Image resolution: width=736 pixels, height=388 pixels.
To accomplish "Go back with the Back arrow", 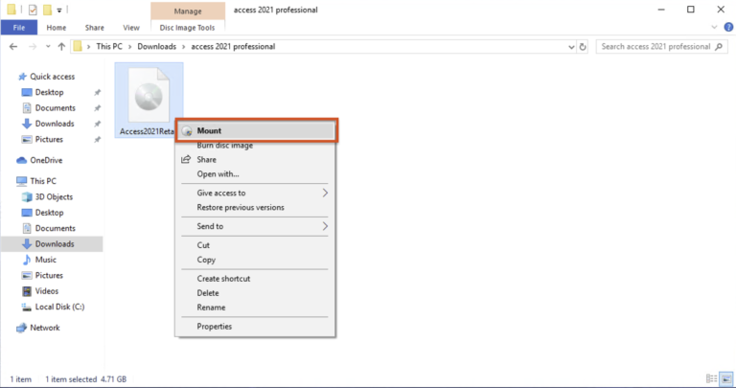I will click(x=13, y=46).
